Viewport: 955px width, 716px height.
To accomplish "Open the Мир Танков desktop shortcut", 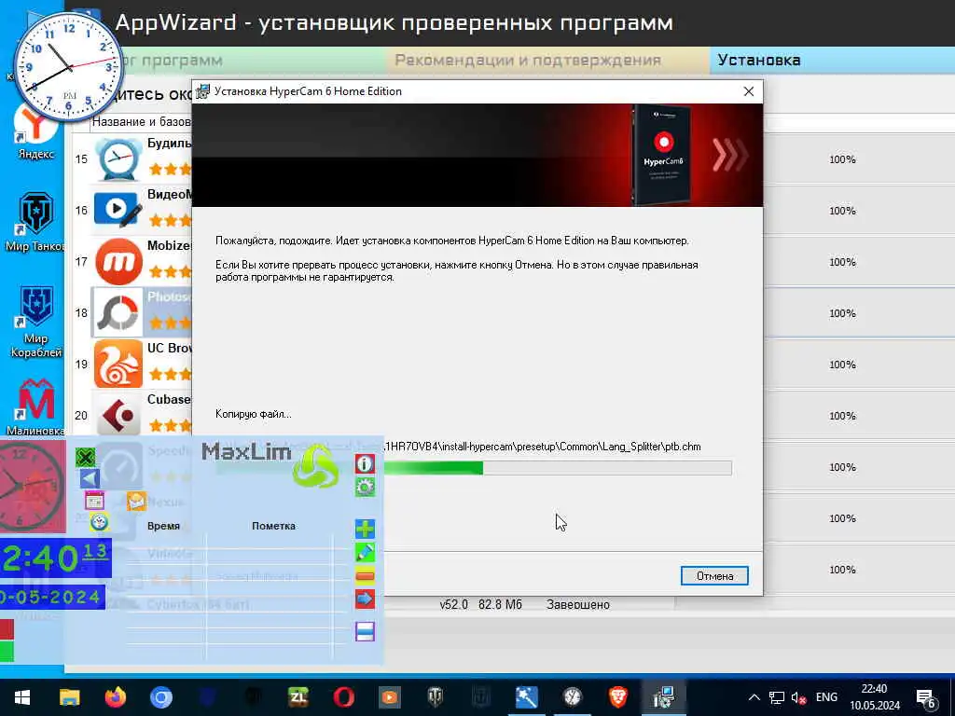I will click(x=35, y=222).
